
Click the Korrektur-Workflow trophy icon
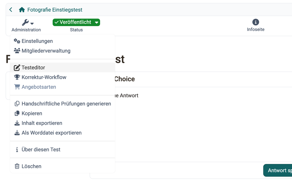[x=17, y=77]
